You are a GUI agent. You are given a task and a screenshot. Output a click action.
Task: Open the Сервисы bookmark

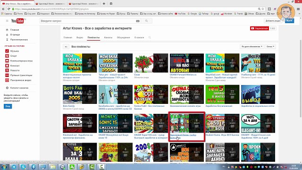(7, 14)
